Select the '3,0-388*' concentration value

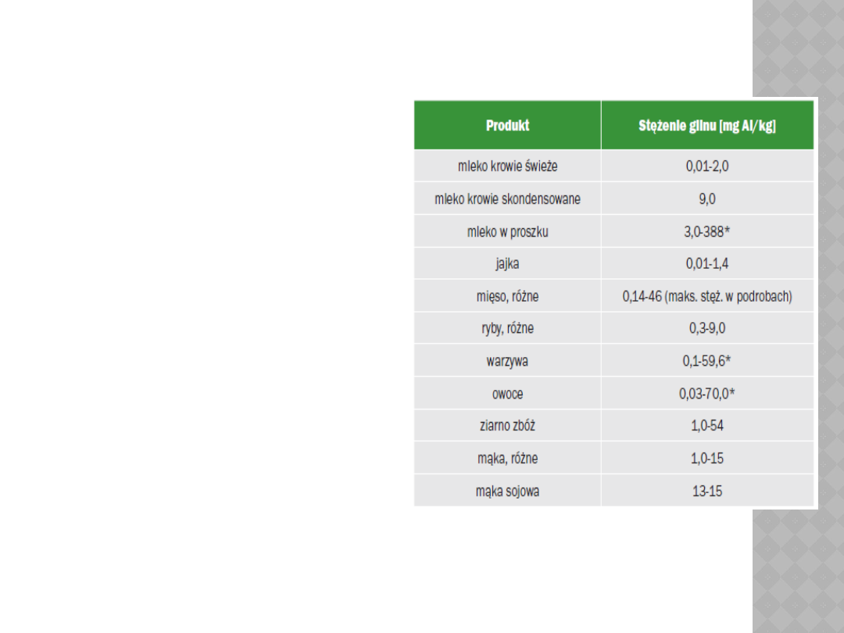(x=706, y=232)
